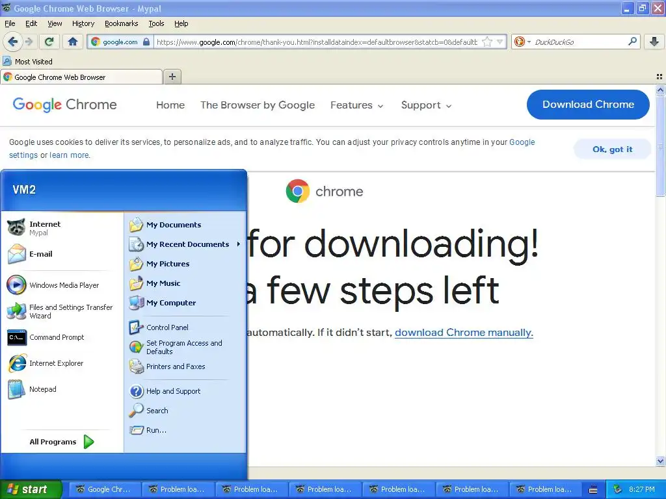The height and width of the screenshot is (499, 666).
Task: Open Most Visited bookmarks folder
Action: [27, 62]
